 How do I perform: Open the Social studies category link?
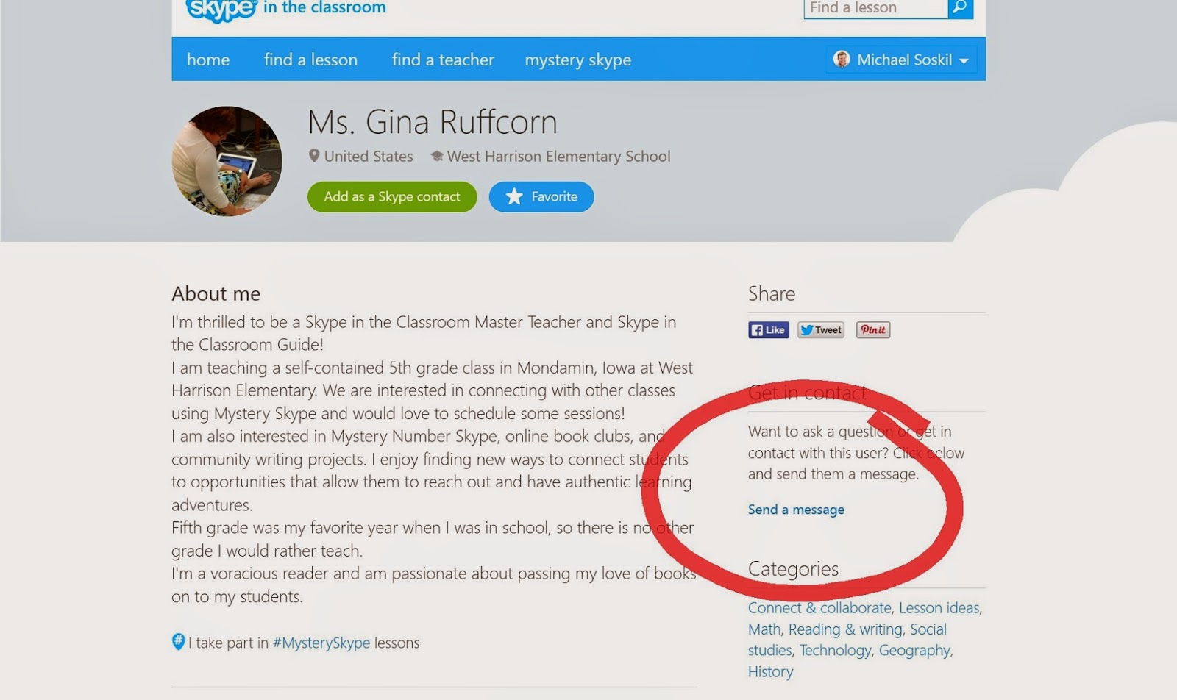click(x=847, y=640)
